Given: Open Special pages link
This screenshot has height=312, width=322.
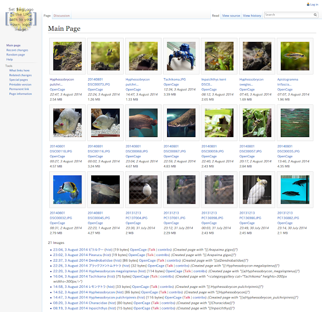Looking at the screenshot, I should [18, 80].
